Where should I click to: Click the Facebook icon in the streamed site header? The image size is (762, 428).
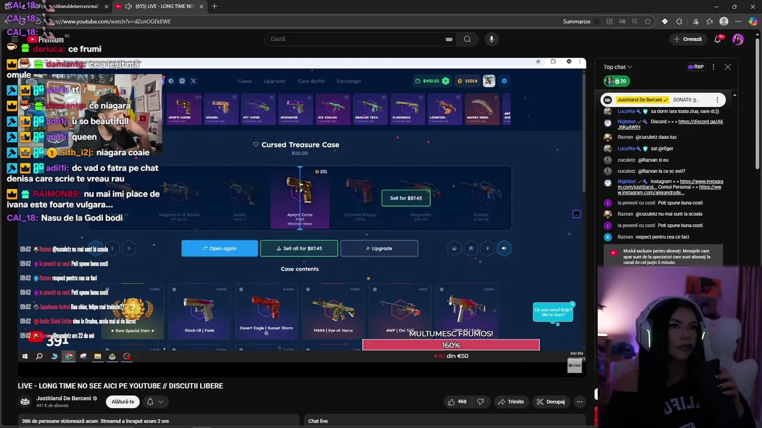[x=171, y=81]
